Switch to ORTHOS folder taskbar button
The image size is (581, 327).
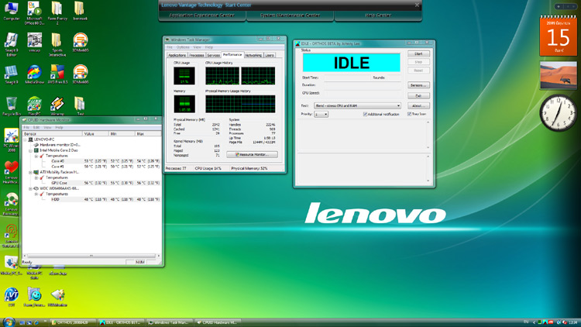[x=73, y=322]
